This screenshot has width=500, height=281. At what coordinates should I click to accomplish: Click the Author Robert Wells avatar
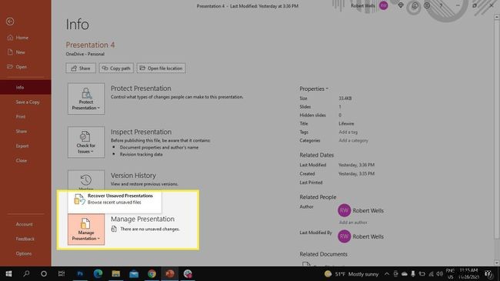344,210
